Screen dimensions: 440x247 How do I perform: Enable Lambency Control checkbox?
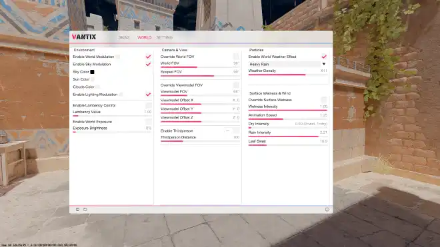[x=149, y=105]
